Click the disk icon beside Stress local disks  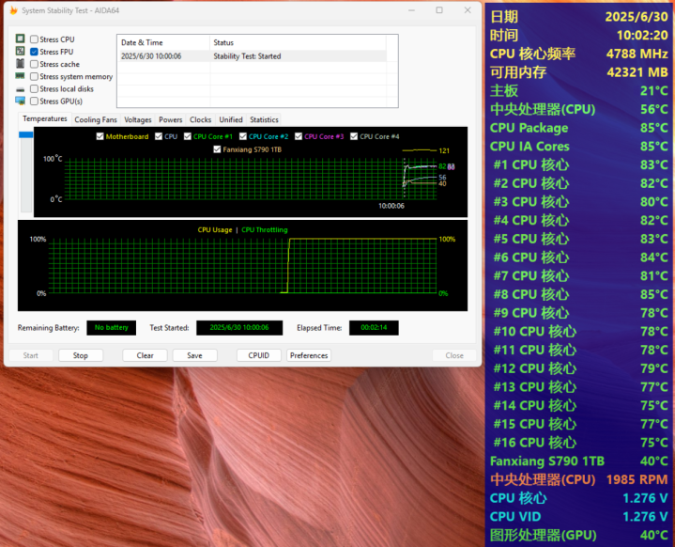[x=20, y=88]
